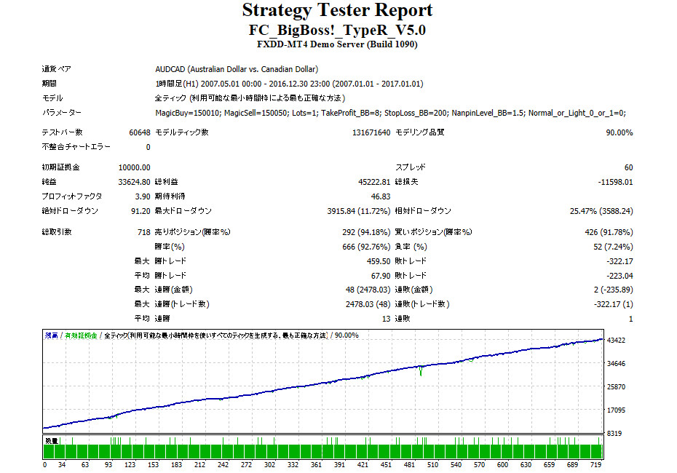Screen dimensions: 677x473
Task: Select the largest loss trade -322.17
Action: (x=619, y=261)
